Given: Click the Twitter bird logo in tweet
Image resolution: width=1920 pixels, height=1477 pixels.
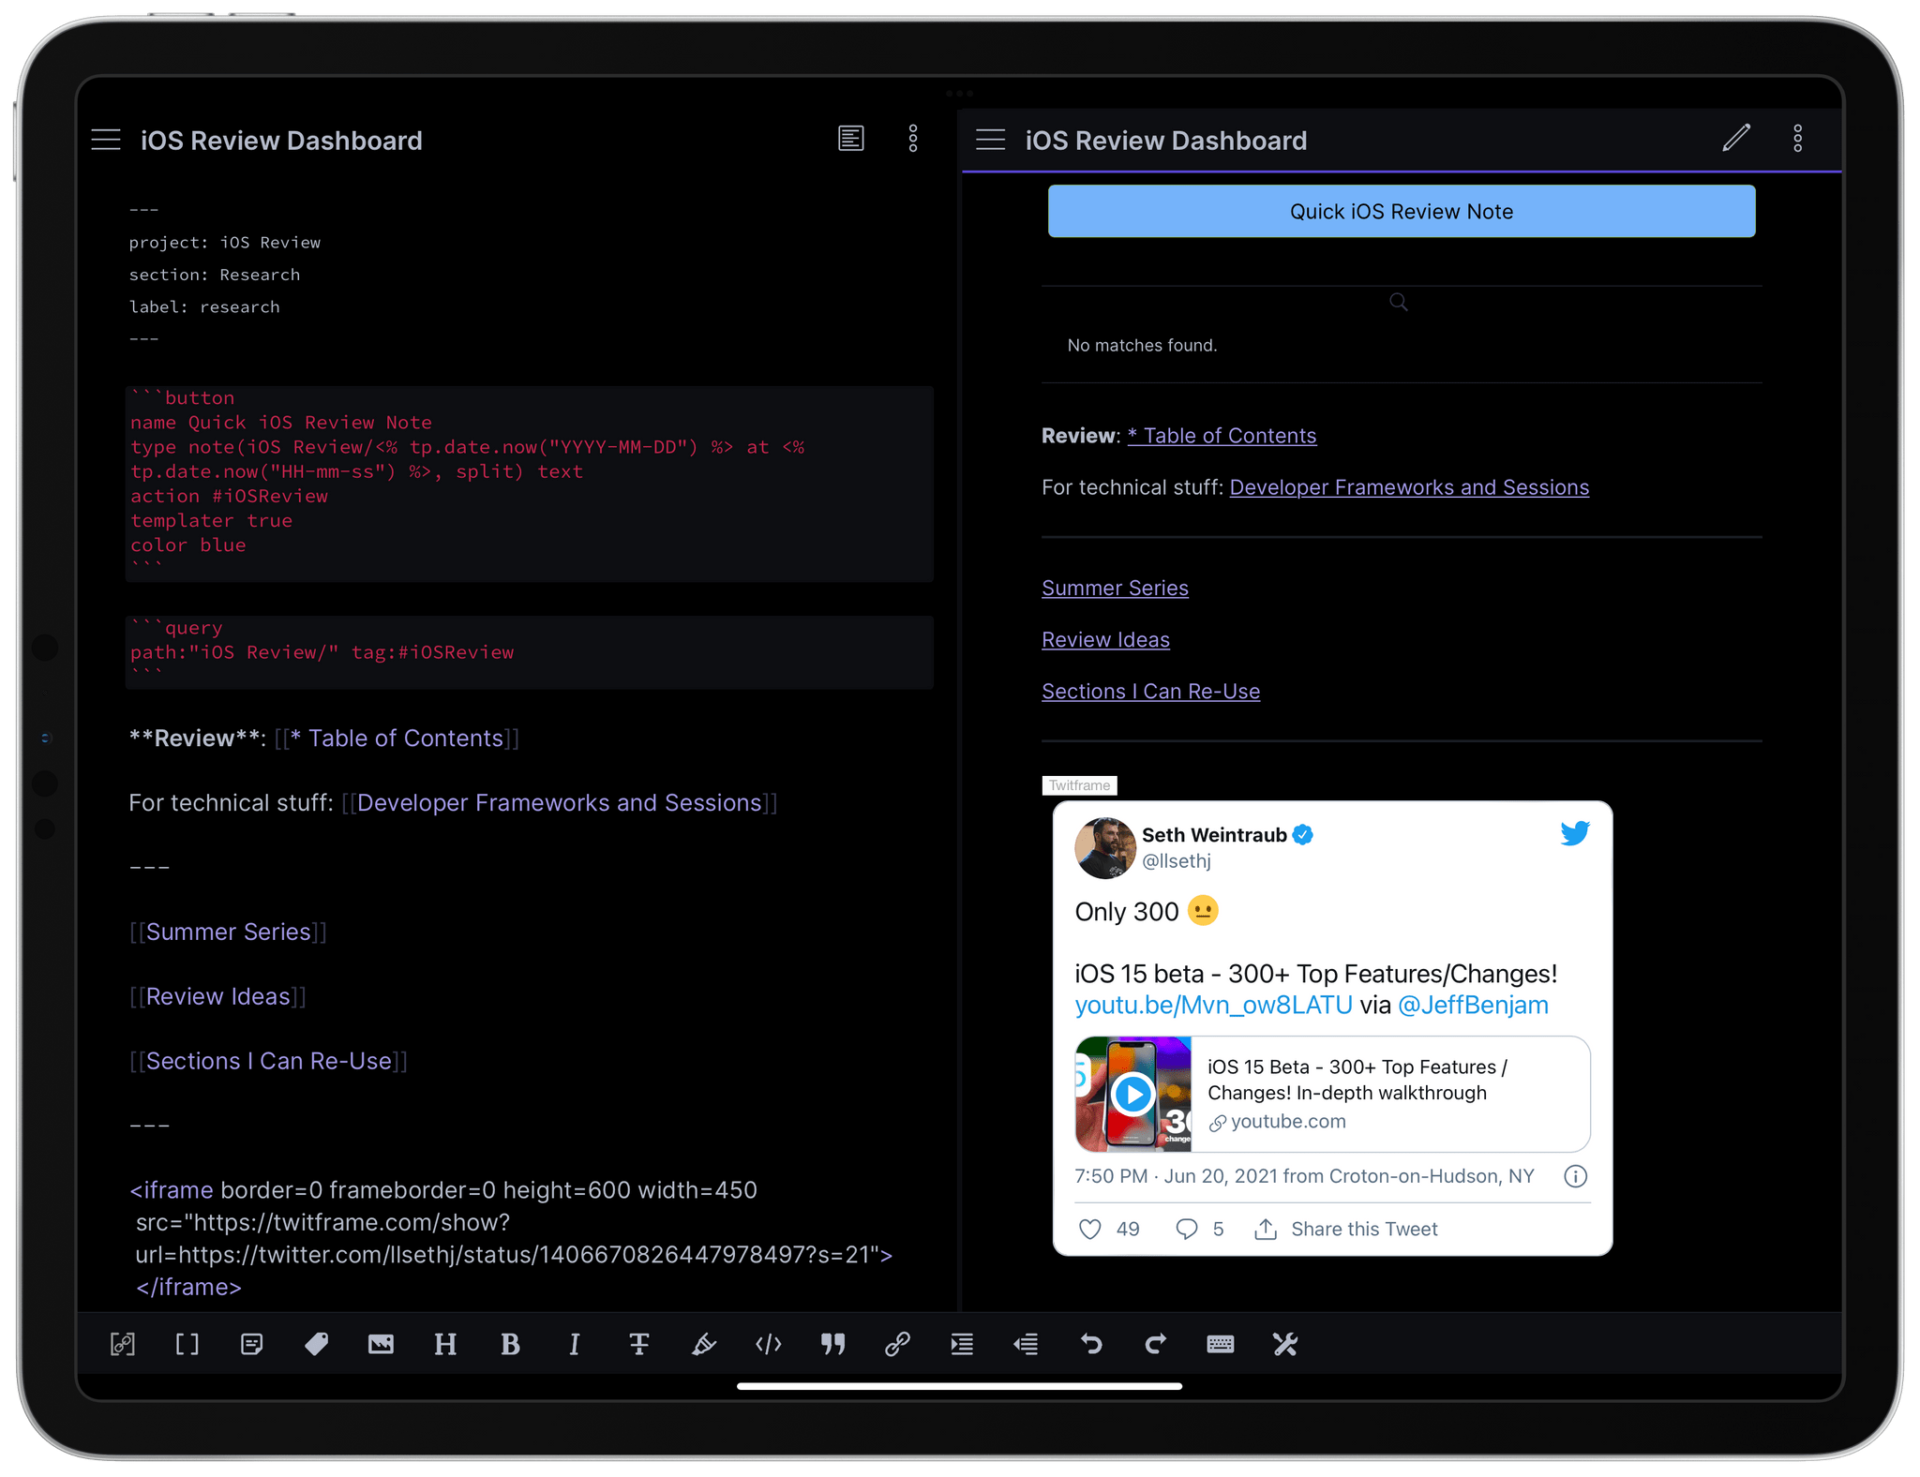Looking at the screenshot, I should 1574,833.
